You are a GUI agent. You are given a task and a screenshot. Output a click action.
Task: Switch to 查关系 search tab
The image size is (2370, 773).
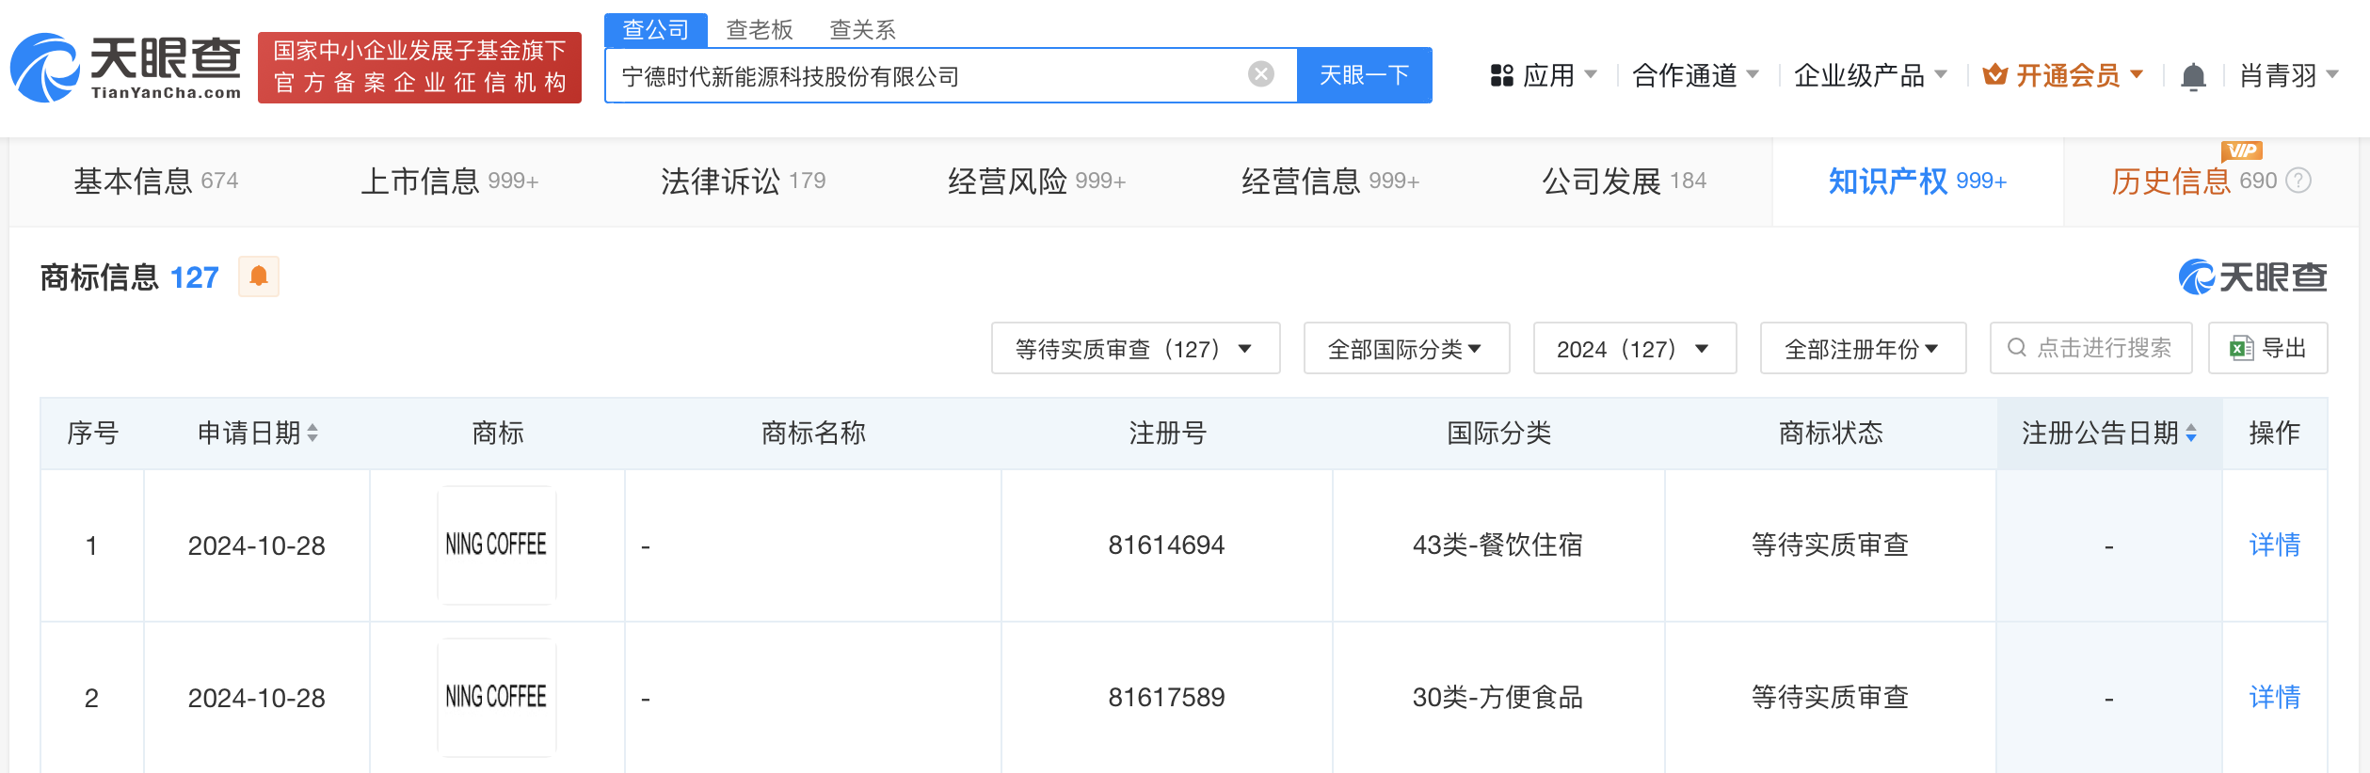(862, 30)
